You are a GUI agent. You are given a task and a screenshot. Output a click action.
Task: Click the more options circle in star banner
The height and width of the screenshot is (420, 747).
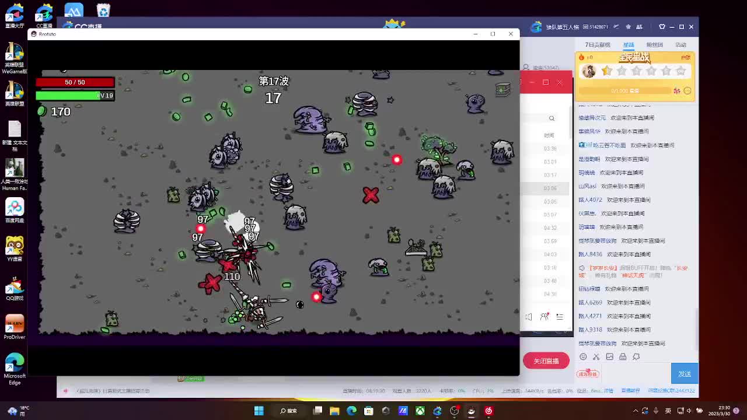coord(687,91)
